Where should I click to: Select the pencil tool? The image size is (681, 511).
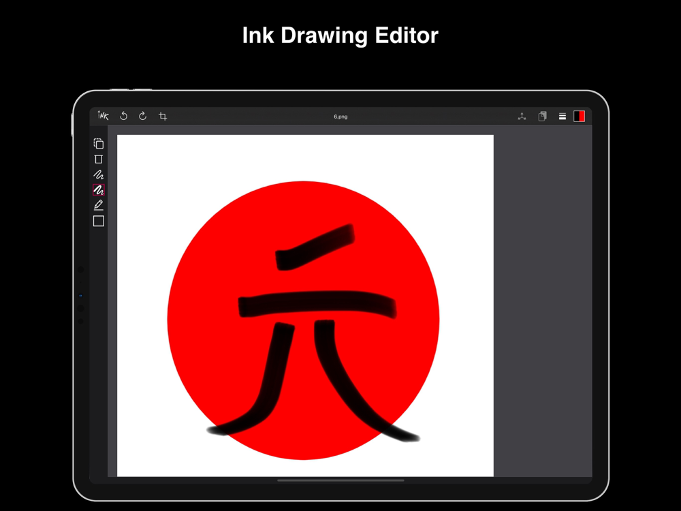pyautogui.click(x=99, y=204)
